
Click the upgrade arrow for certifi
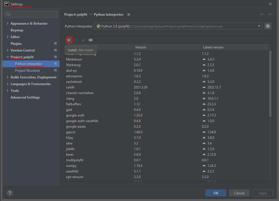click(204, 87)
